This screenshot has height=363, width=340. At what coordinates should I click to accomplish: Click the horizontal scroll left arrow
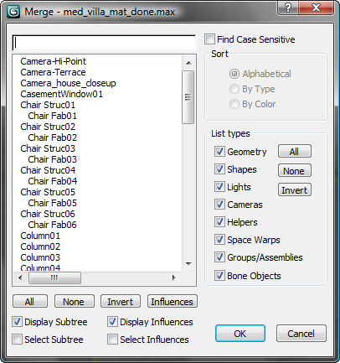tap(20, 277)
